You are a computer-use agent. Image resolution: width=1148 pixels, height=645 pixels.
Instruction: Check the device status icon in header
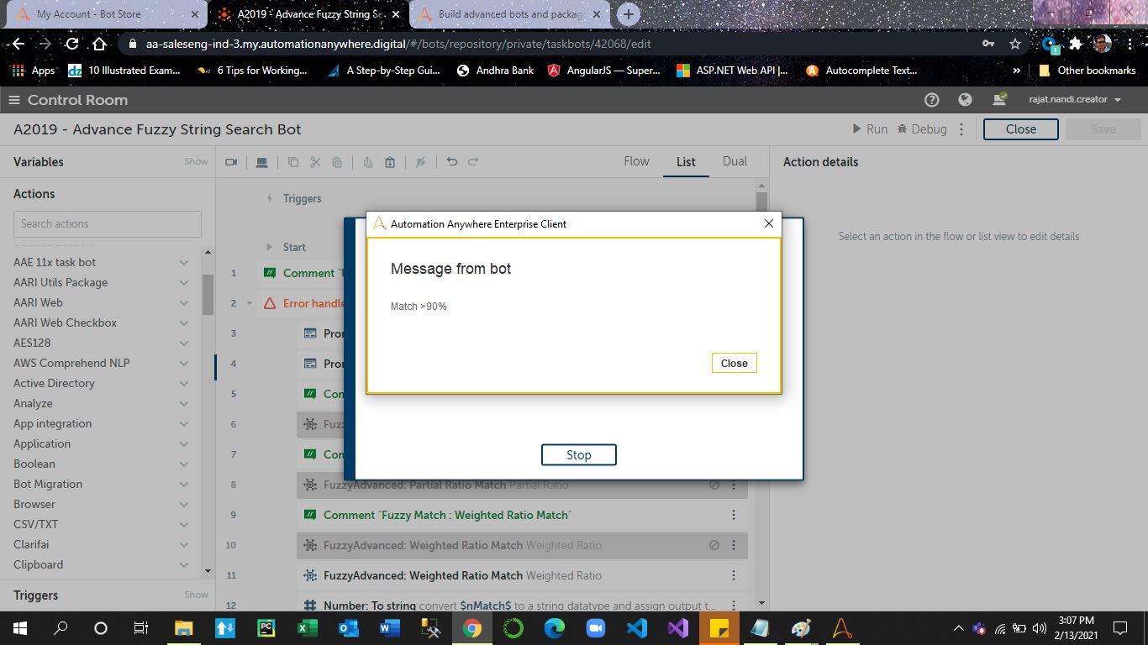tap(999, 99)
